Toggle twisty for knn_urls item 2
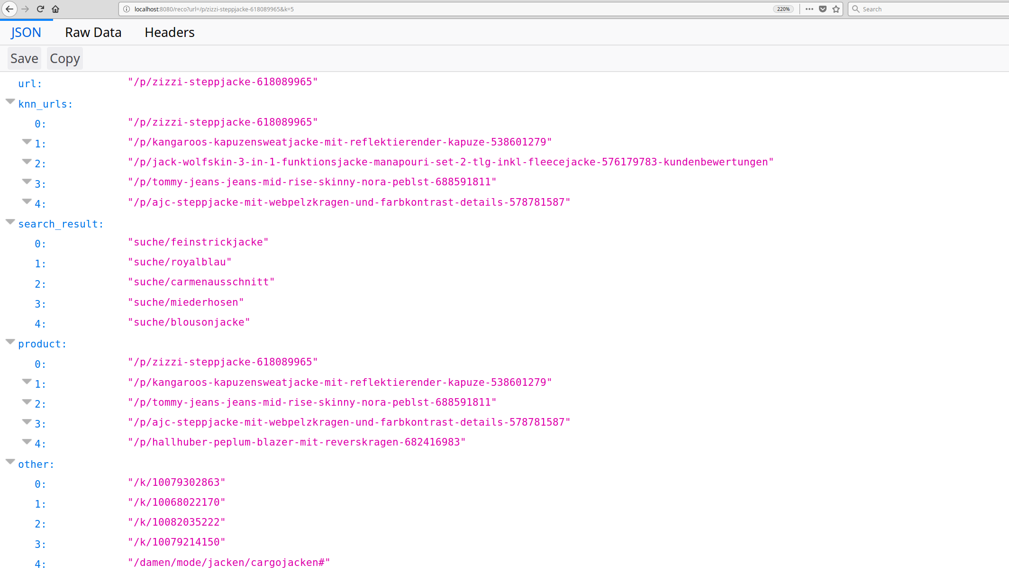The image size is (1009, 583). tap(27, 162)
